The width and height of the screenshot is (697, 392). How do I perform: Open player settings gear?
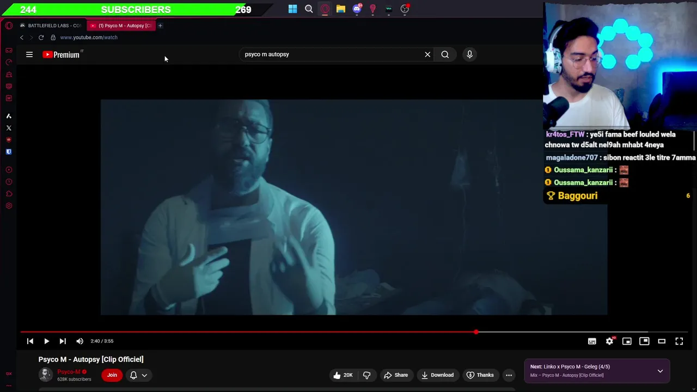(609, 341)
